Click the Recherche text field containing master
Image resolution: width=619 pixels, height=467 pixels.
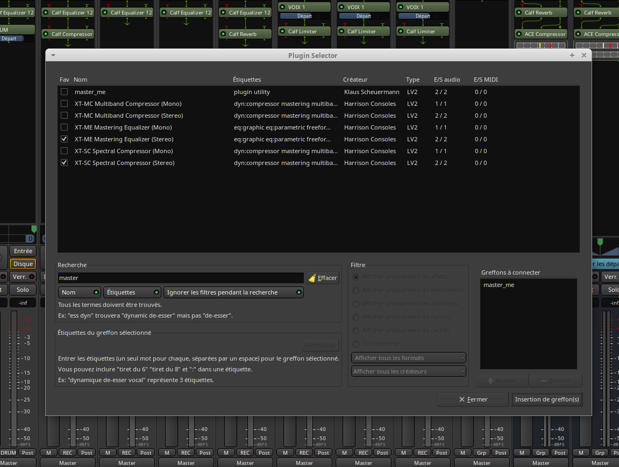tap(181, 278)
